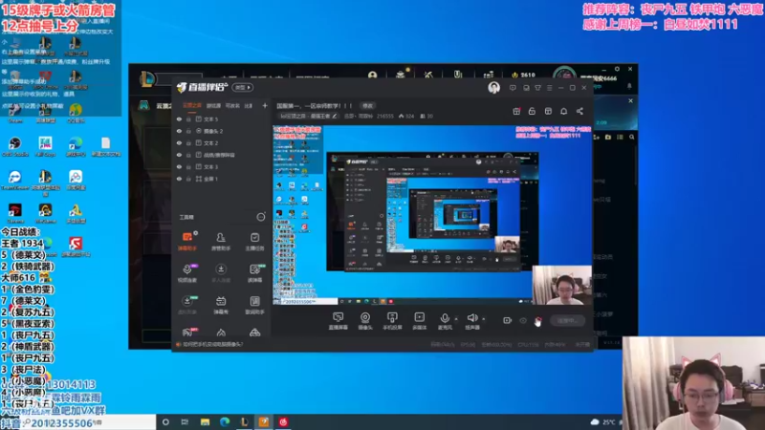Expand the pill button beside the app logo
Image resolution: width=765 pixels, height=430 pixels.
pos(243,87)
